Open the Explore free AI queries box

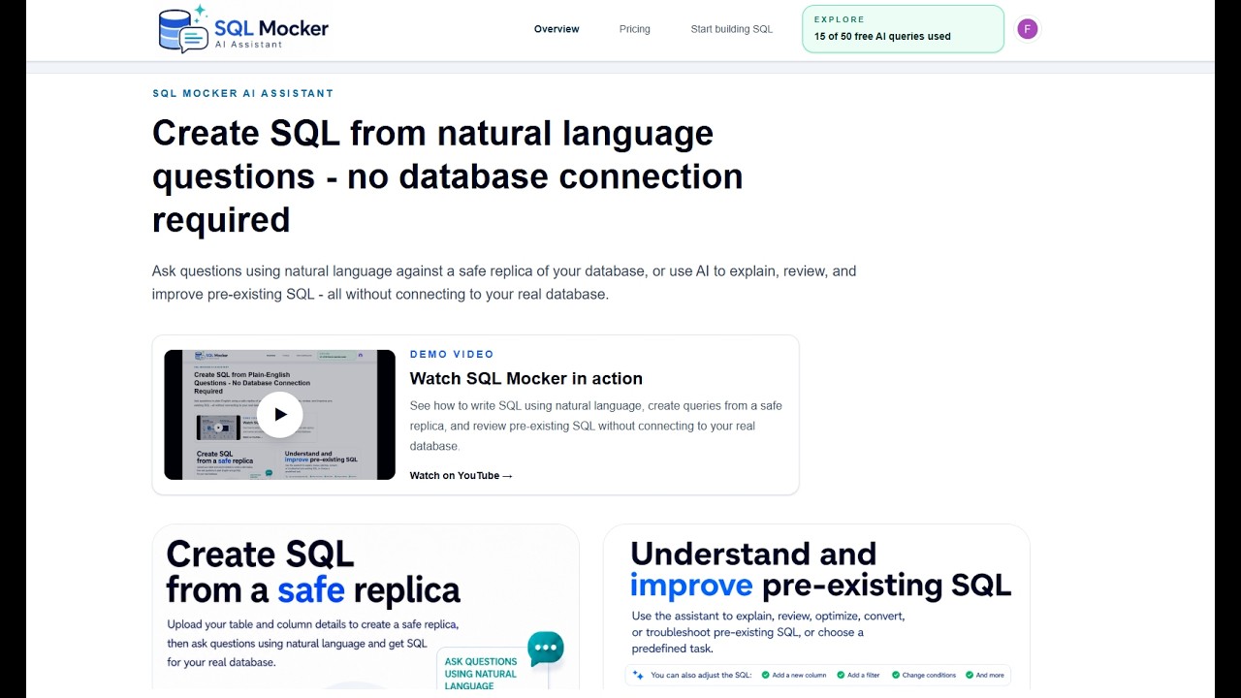903,28
